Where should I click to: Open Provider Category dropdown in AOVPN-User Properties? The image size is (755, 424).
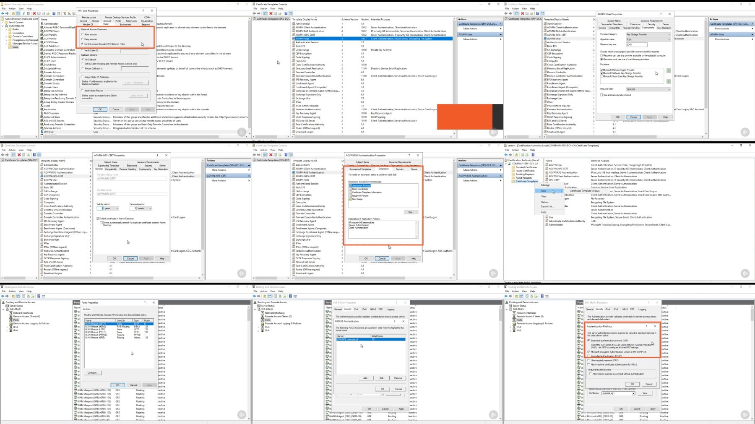(x=648, y=34)
